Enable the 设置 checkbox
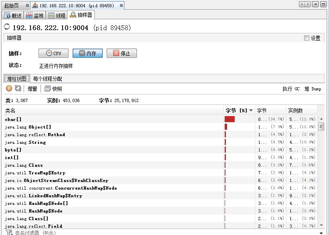This screenshot has width=329, height=235. pyautogui.click(x=307, y=38)
